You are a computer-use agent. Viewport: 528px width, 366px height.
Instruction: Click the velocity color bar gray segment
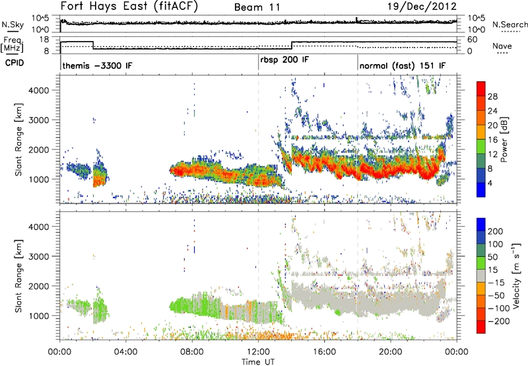pyautogui.click(x=481, y=275)
